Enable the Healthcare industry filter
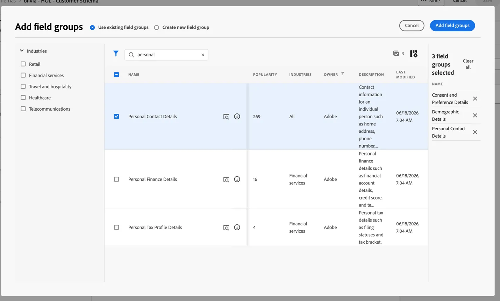The width and height of the screenshot is (500, 301). 23,98
